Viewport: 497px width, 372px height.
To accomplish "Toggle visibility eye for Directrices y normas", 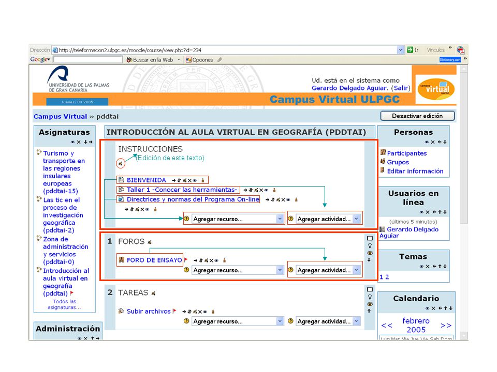I will pos(288,199).
